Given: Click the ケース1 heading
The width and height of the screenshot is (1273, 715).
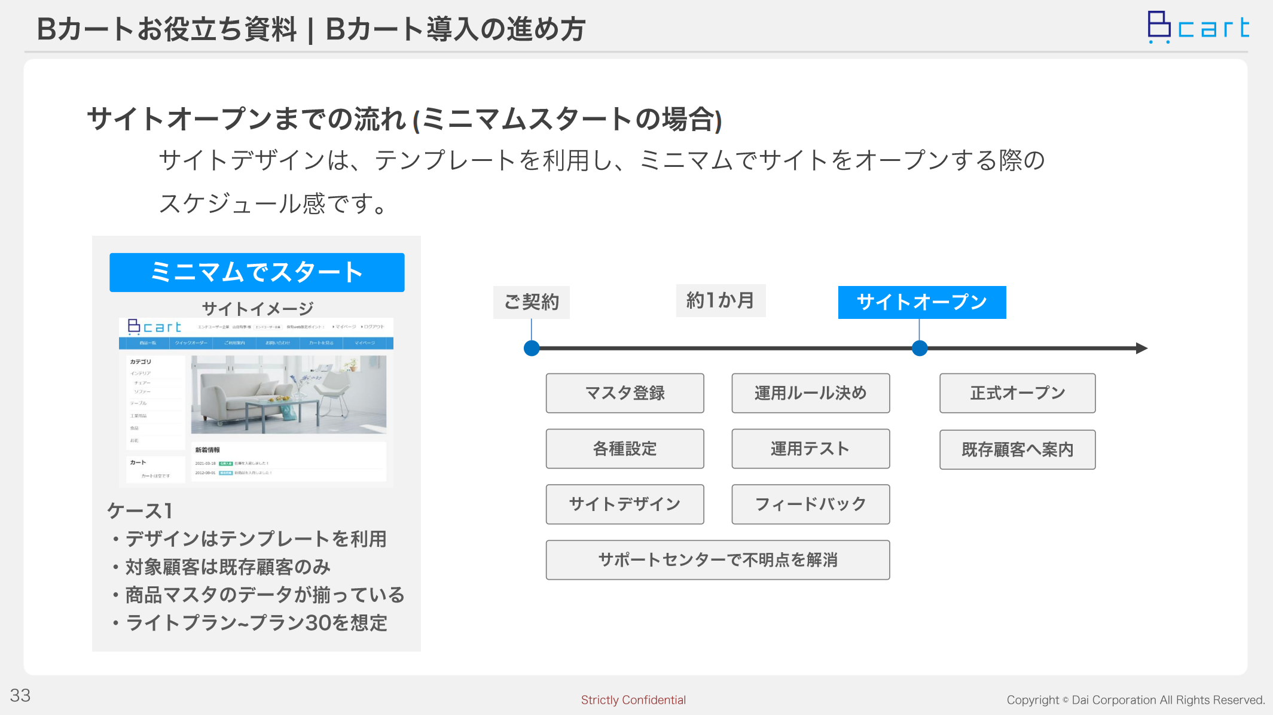Looking at the screenshot, I should pos(140,511).
